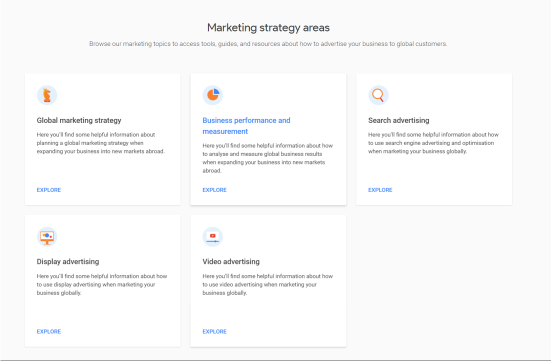Click the chess knight strategy icon

click(47, 95)
